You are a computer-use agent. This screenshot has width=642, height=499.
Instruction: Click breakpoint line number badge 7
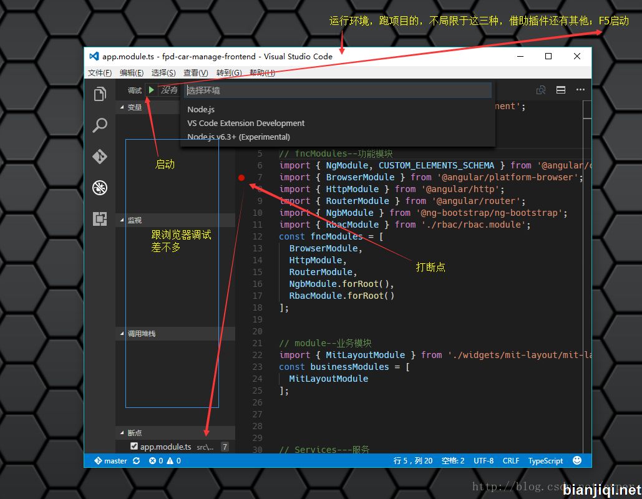(x=225, y=447)
